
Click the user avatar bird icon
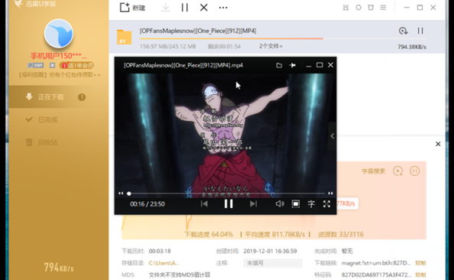coord(59,34)
